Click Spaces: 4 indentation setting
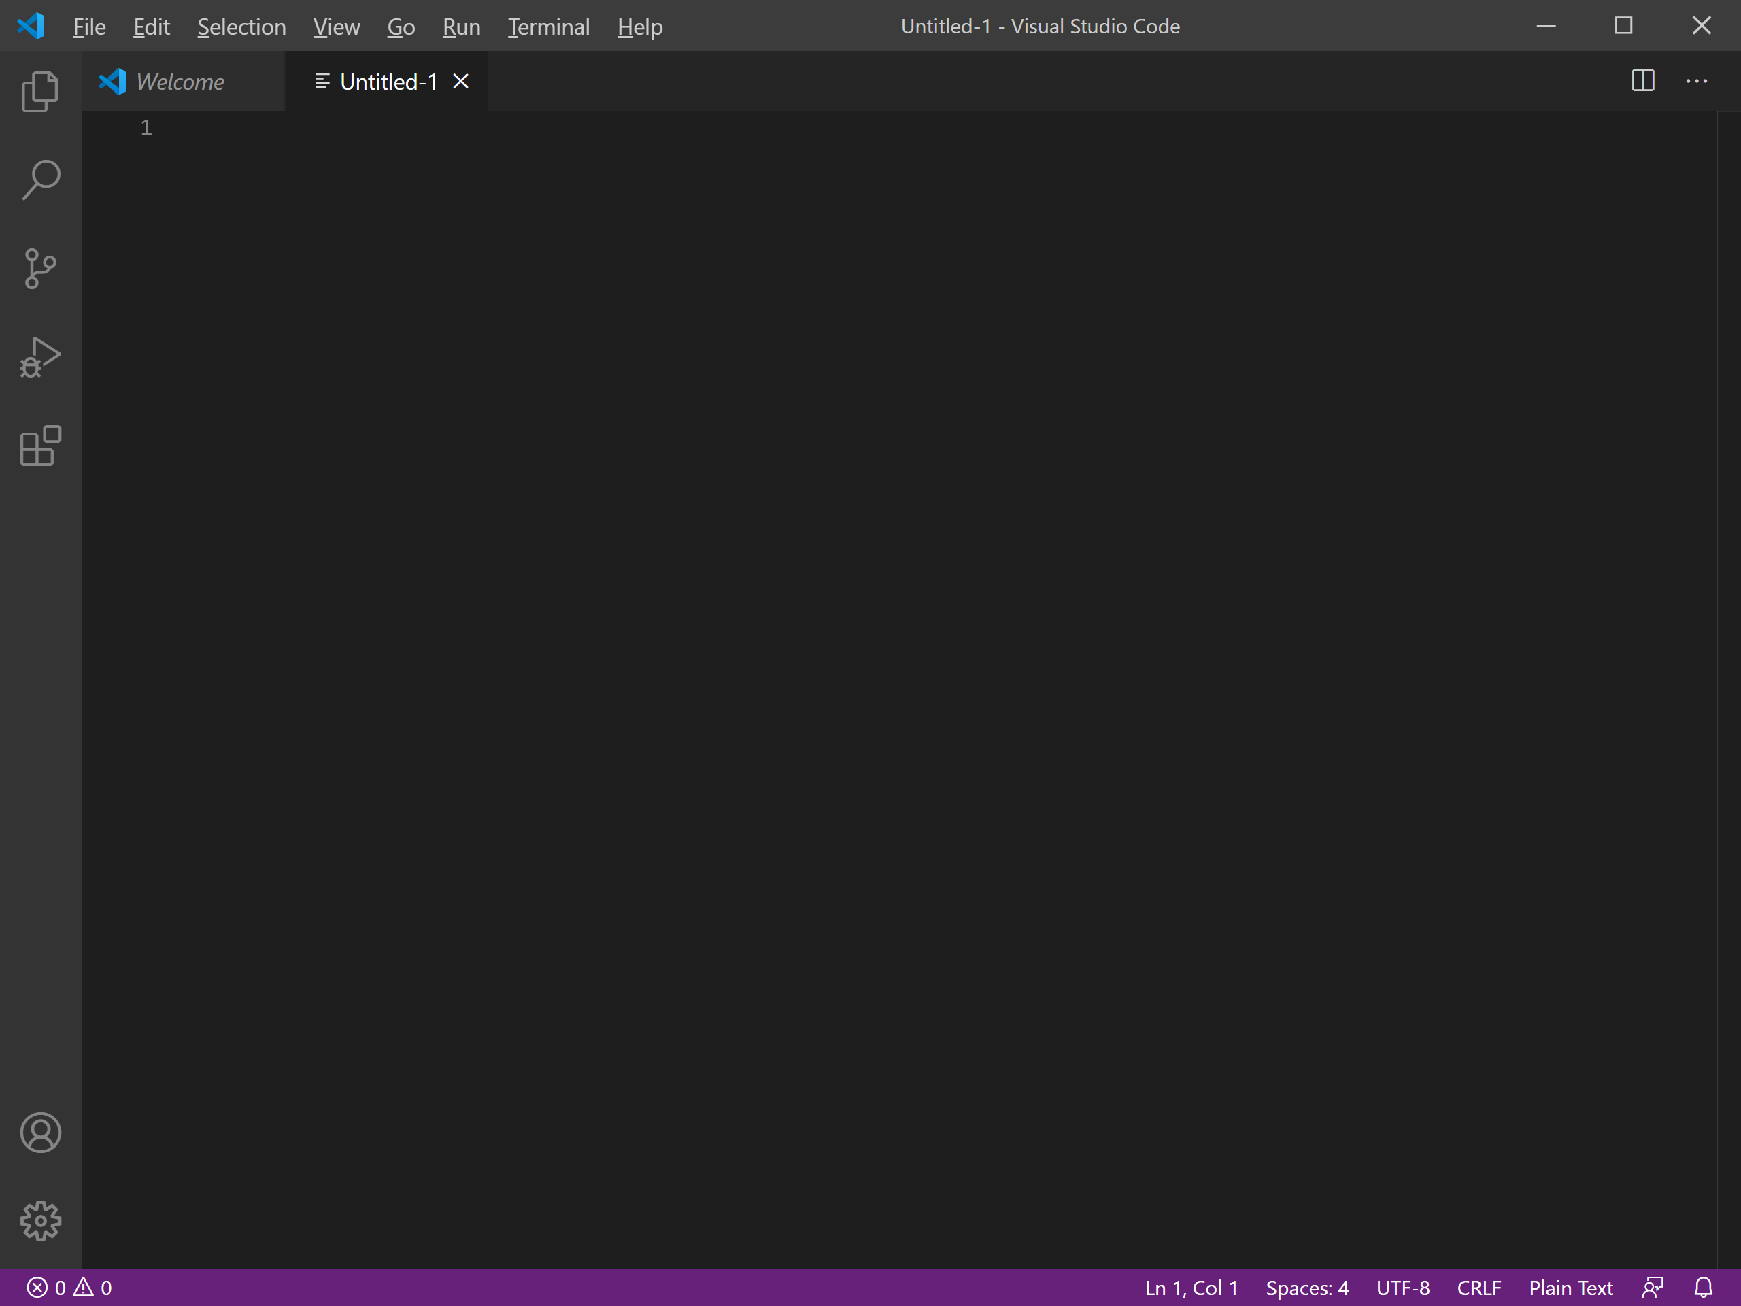This screenshot has width=1741, height=1306. (1306, 1288)
